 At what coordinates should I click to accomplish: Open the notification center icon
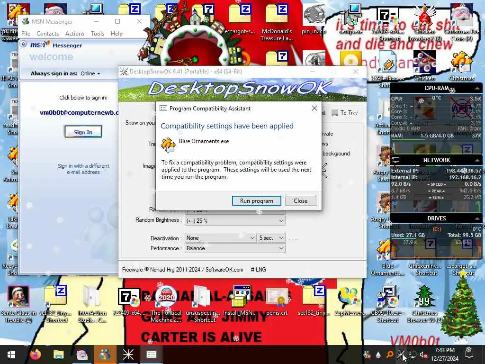pyautogui.click(x=469, y=355)
